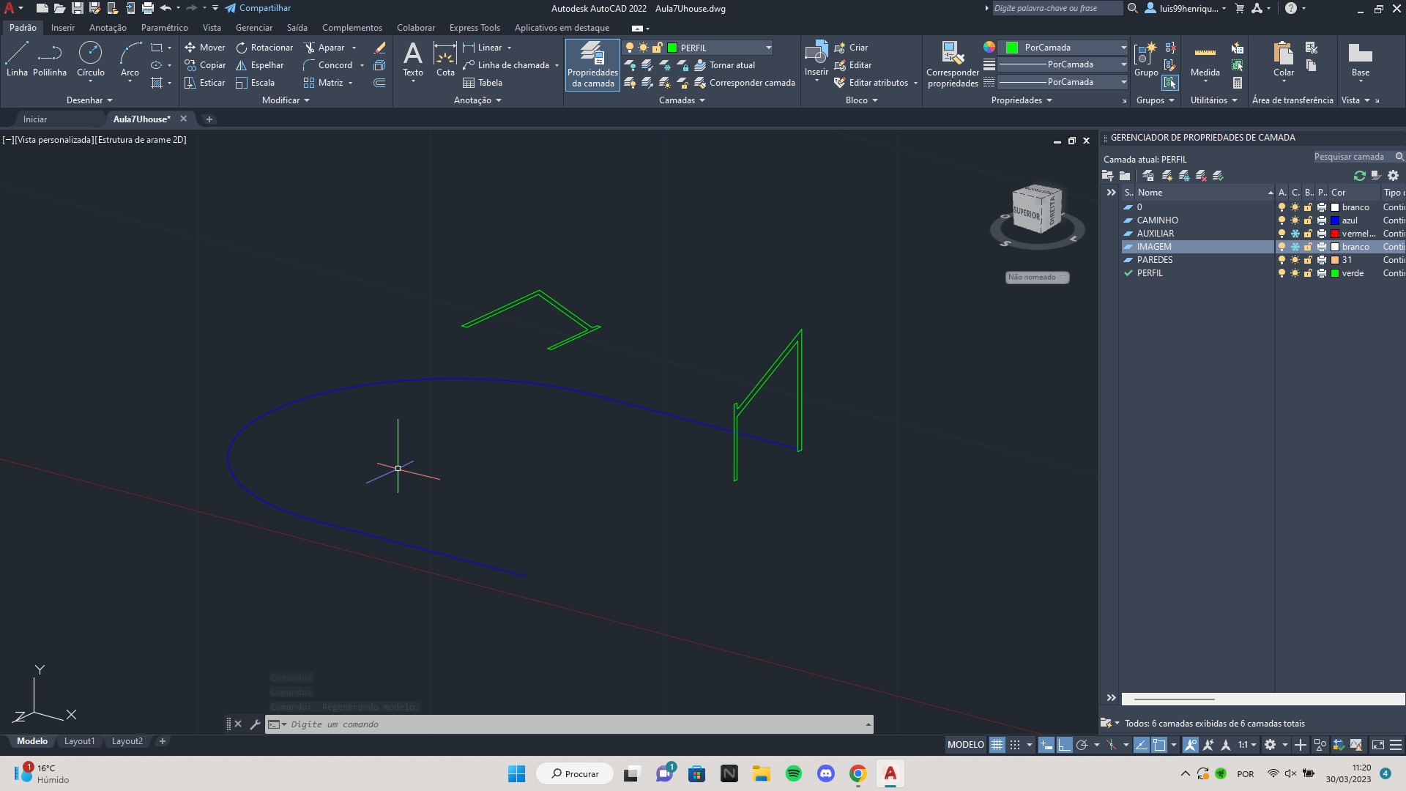Select the Concord (fillet) tool
The image size is (1406, 791).
[x=328, y=65]
